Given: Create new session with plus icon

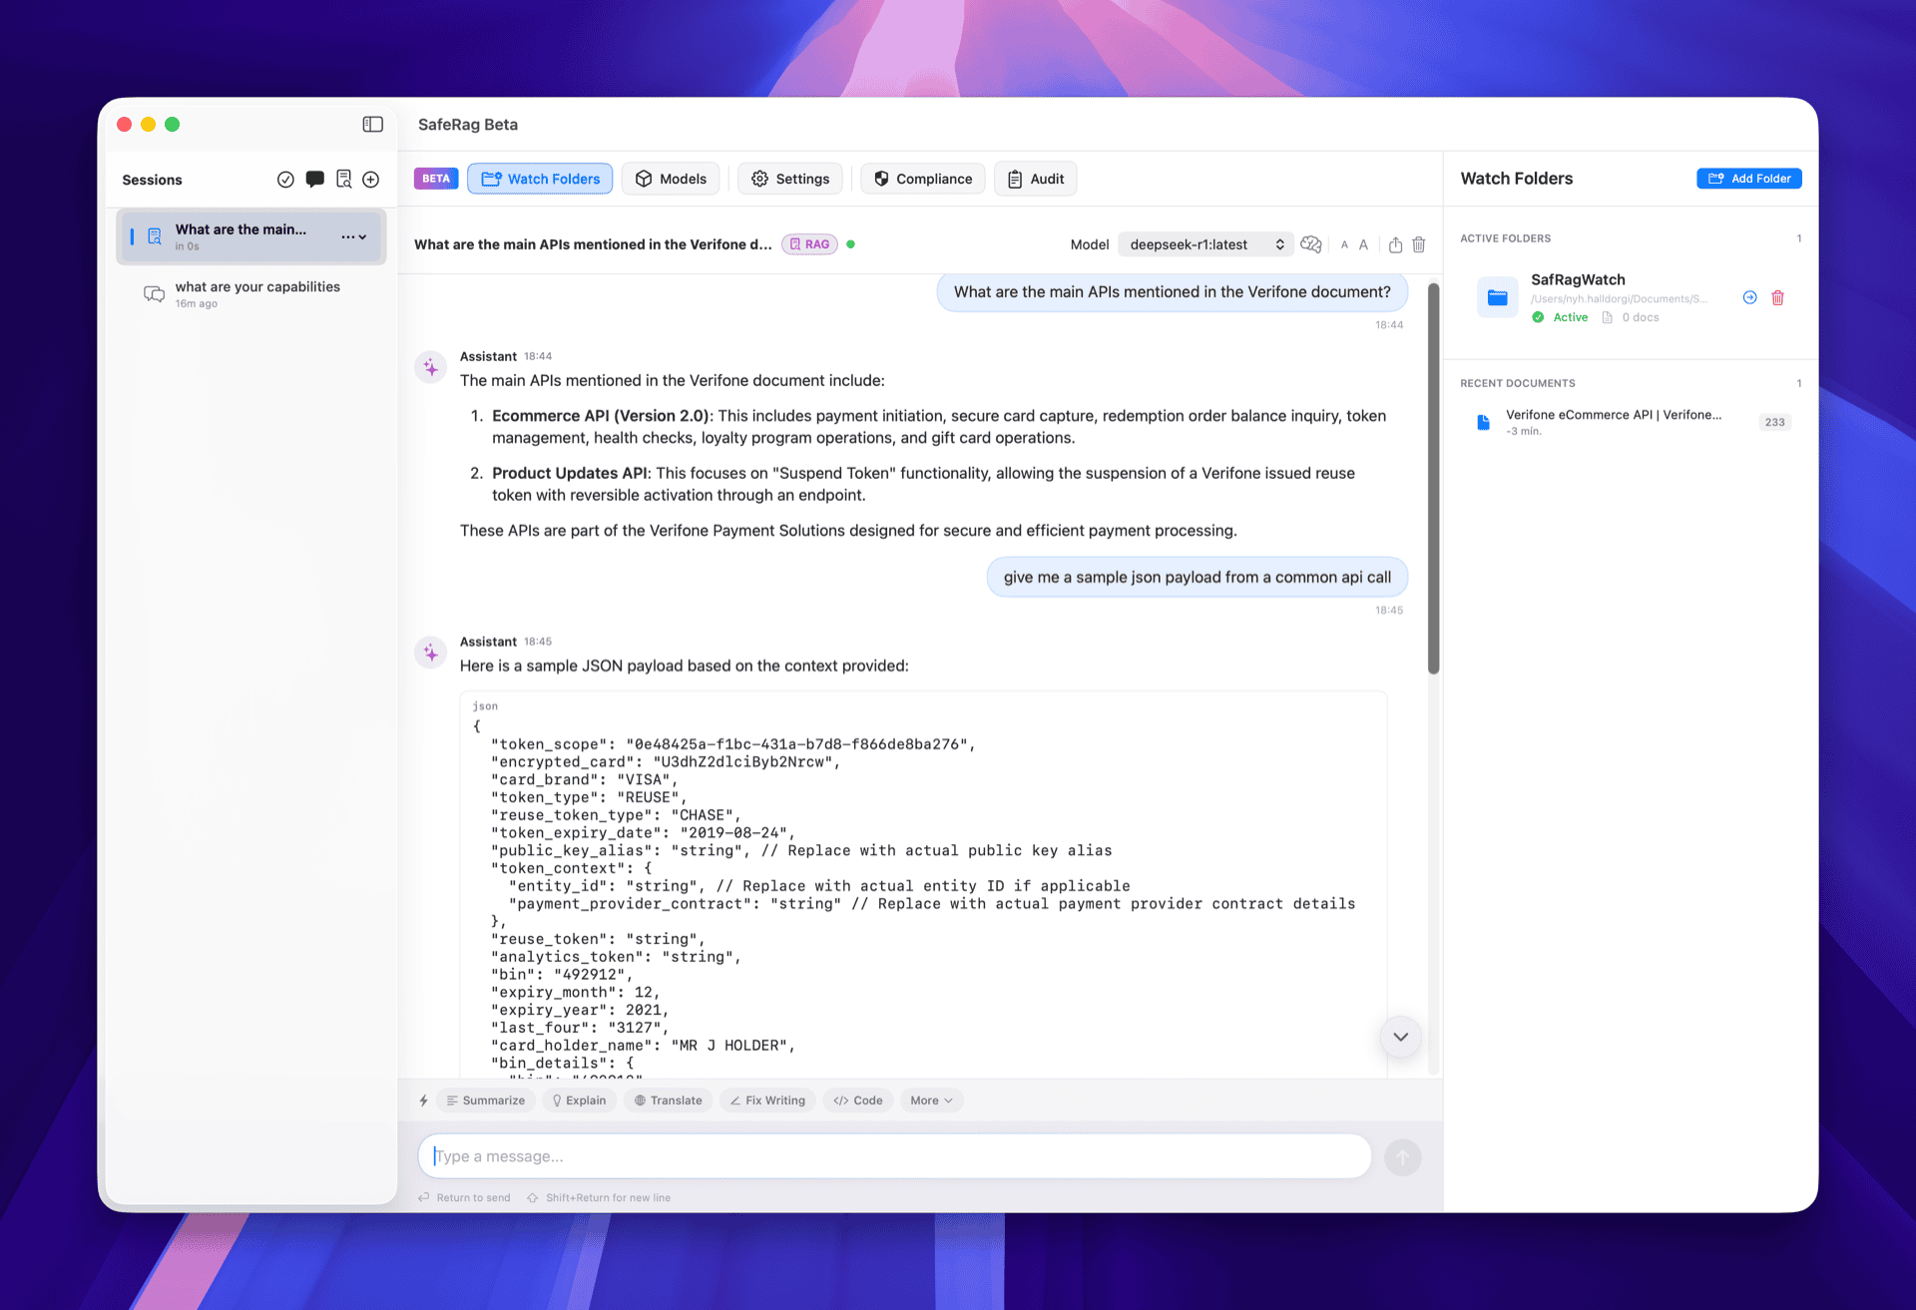Looking at the screenshot, I should pyautogui.click(x=371, y=180).
